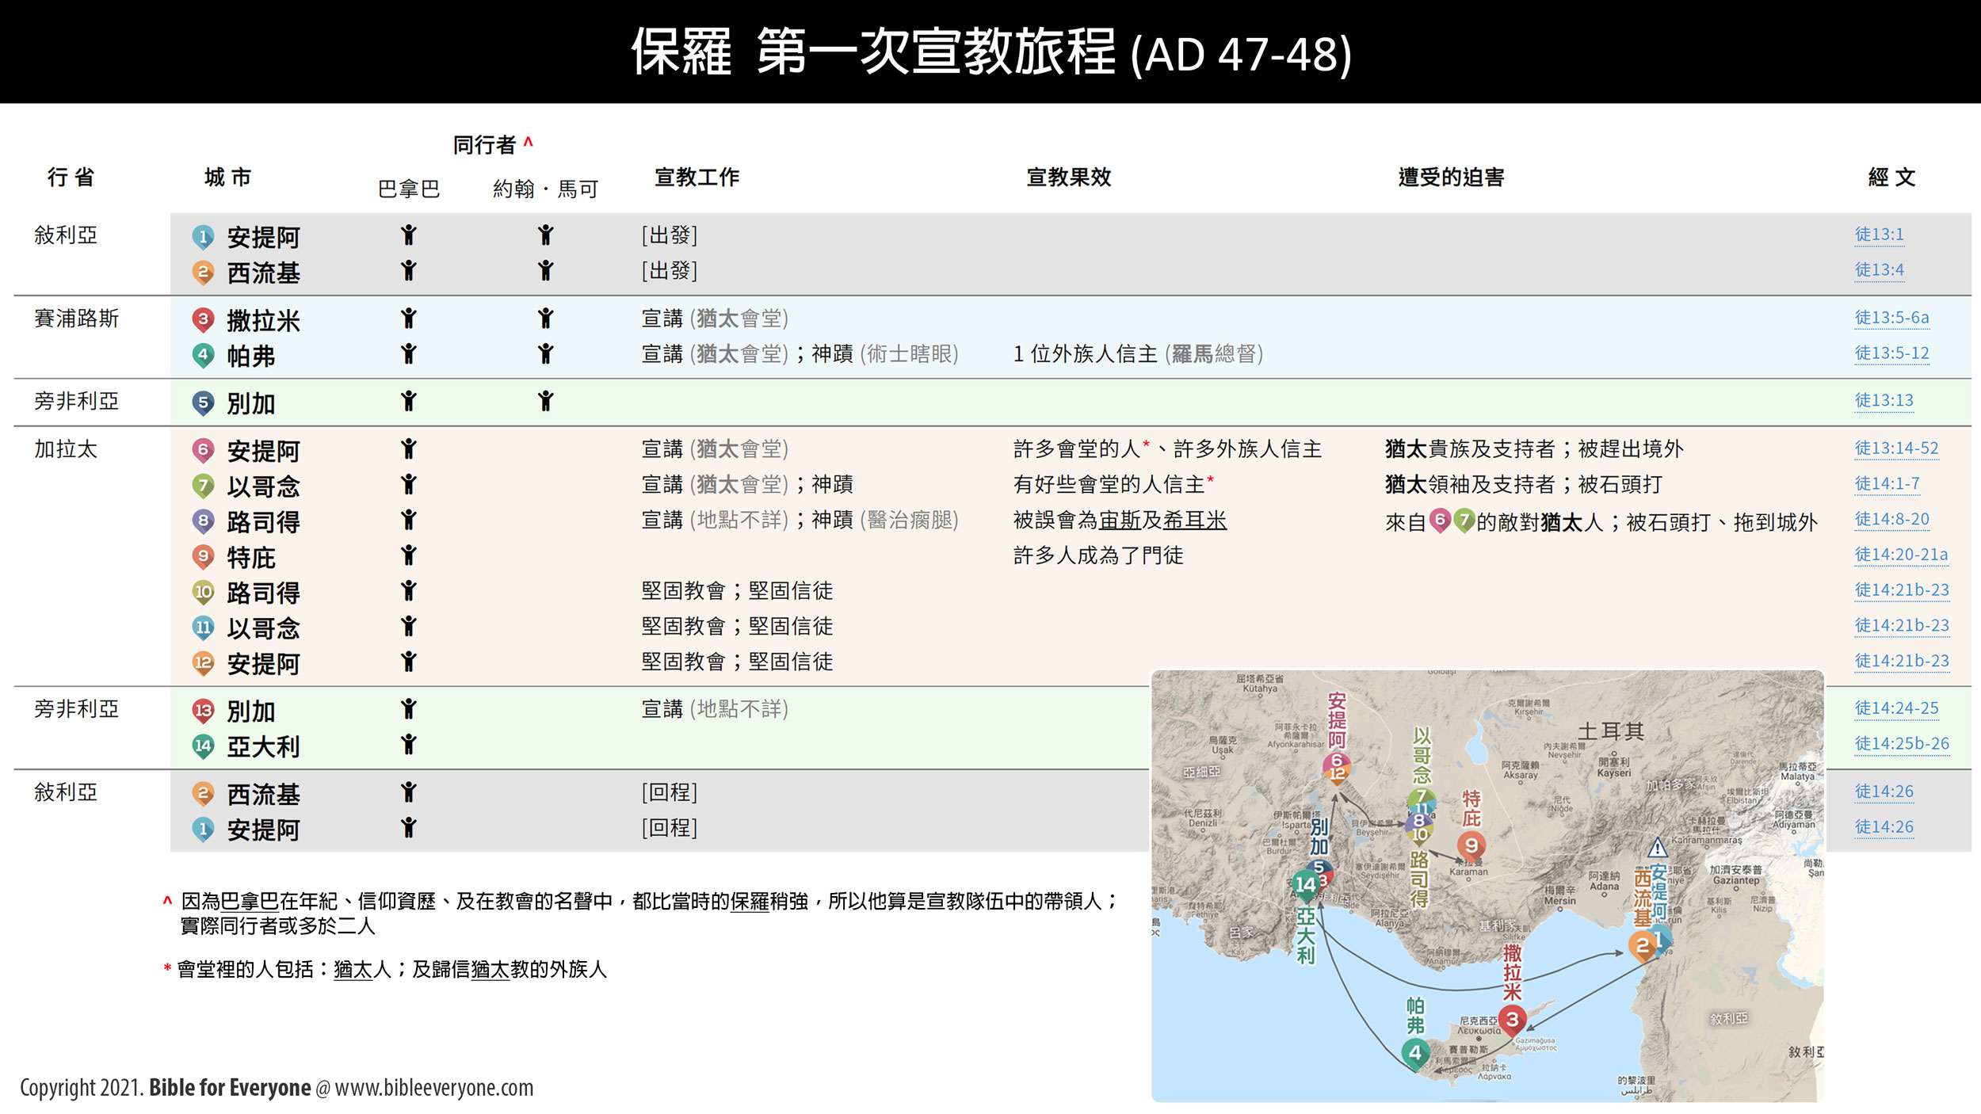1981x1114 pixels.
Task: Click the 徒13:5-12 reference link
Action: click(x=1891, y=353)
